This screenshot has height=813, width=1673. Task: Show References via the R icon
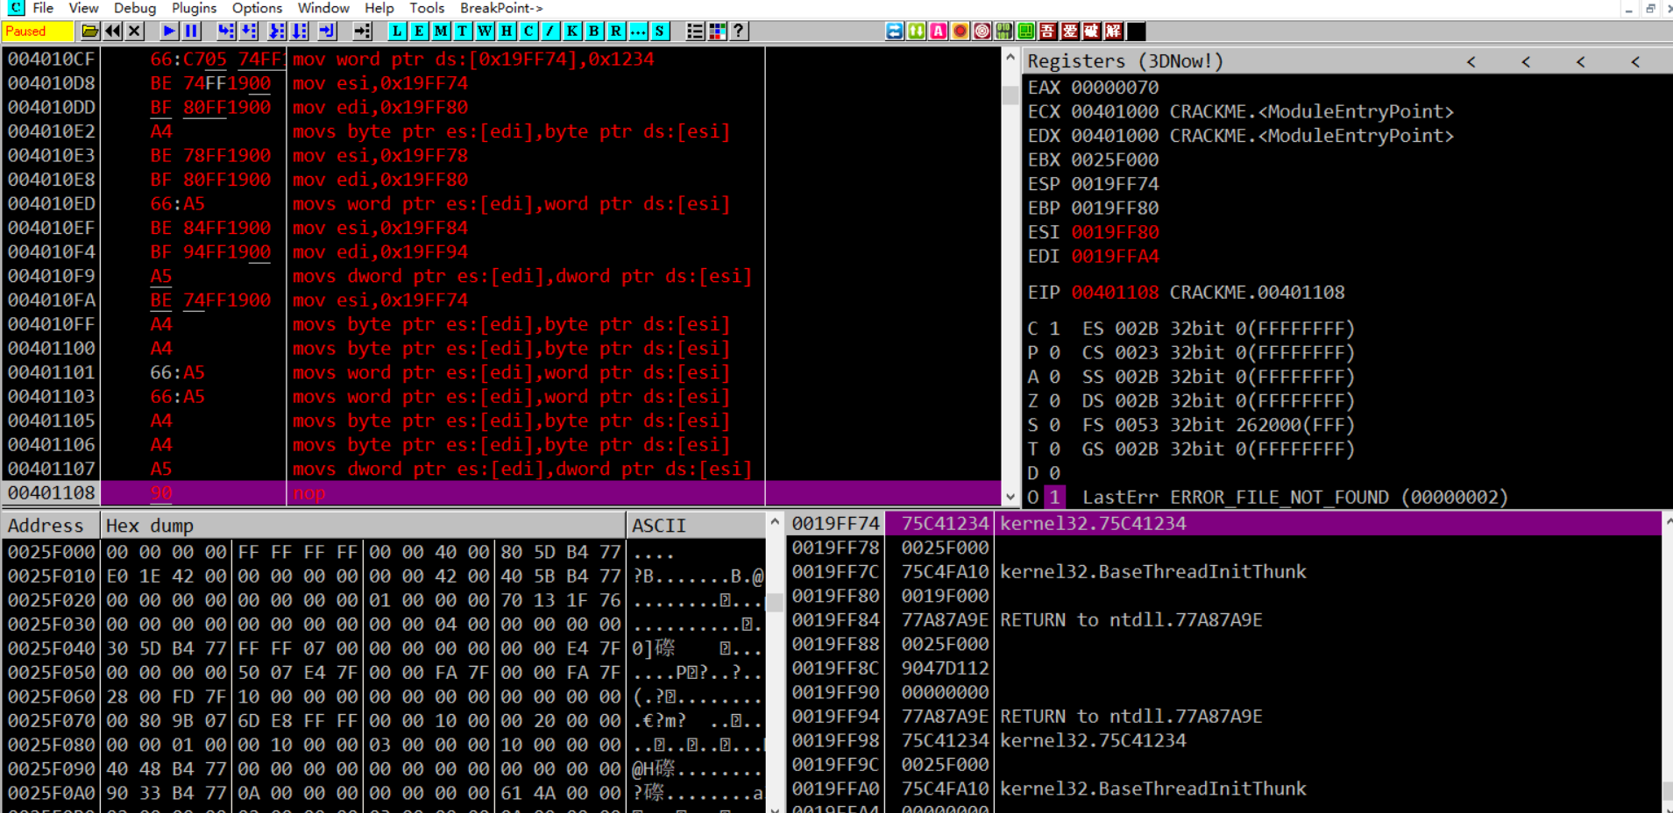click(616, 32)
